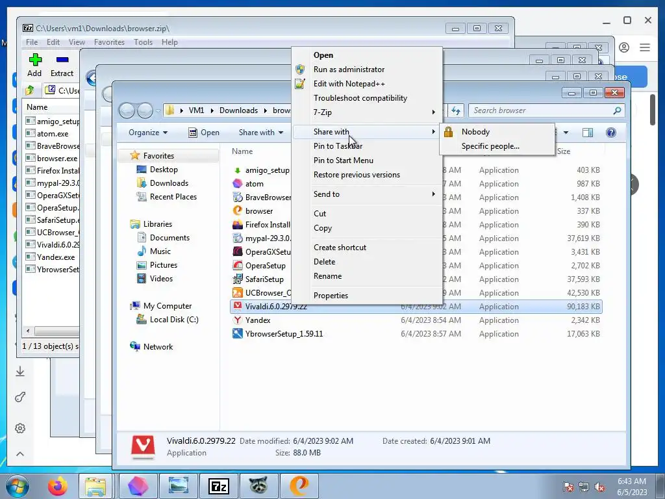Open the hamburger menu at top right
665x499 pixels.
(645, 47)
